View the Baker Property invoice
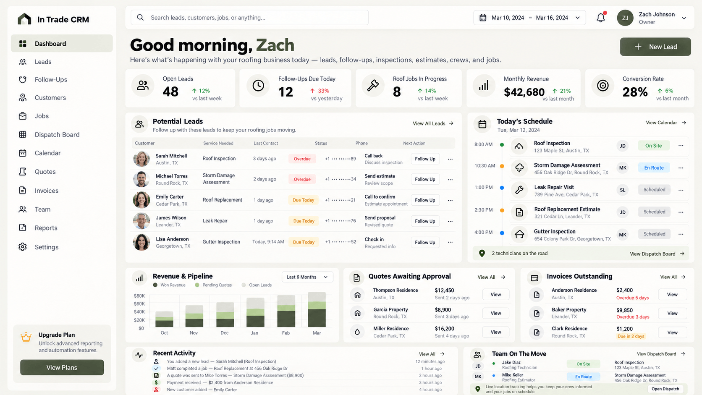702x395 pixels. 672,314
